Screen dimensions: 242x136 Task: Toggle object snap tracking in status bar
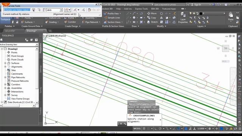tap(174, 128)
